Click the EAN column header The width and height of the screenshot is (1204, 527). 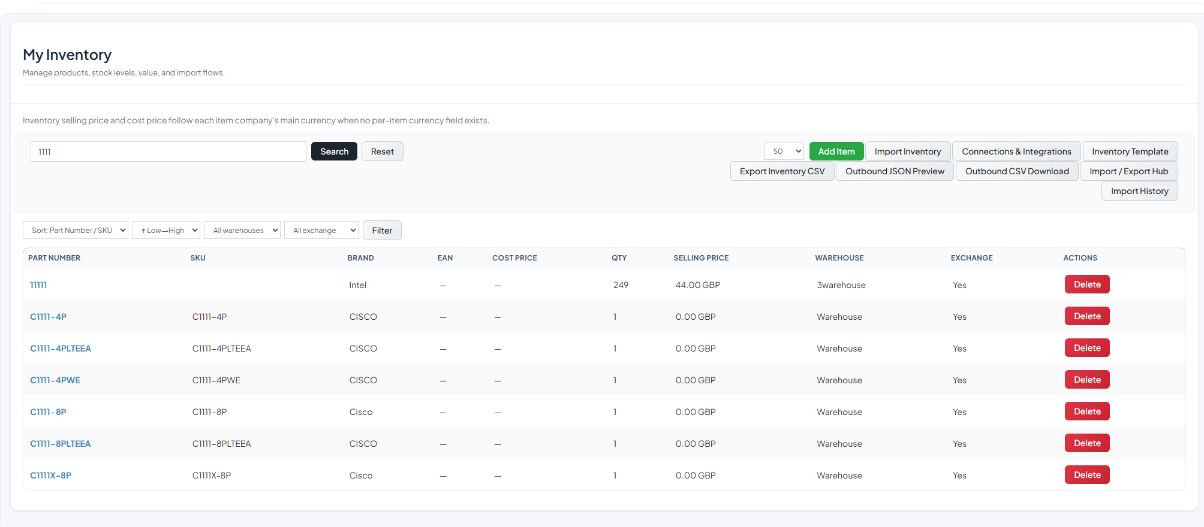445,258
